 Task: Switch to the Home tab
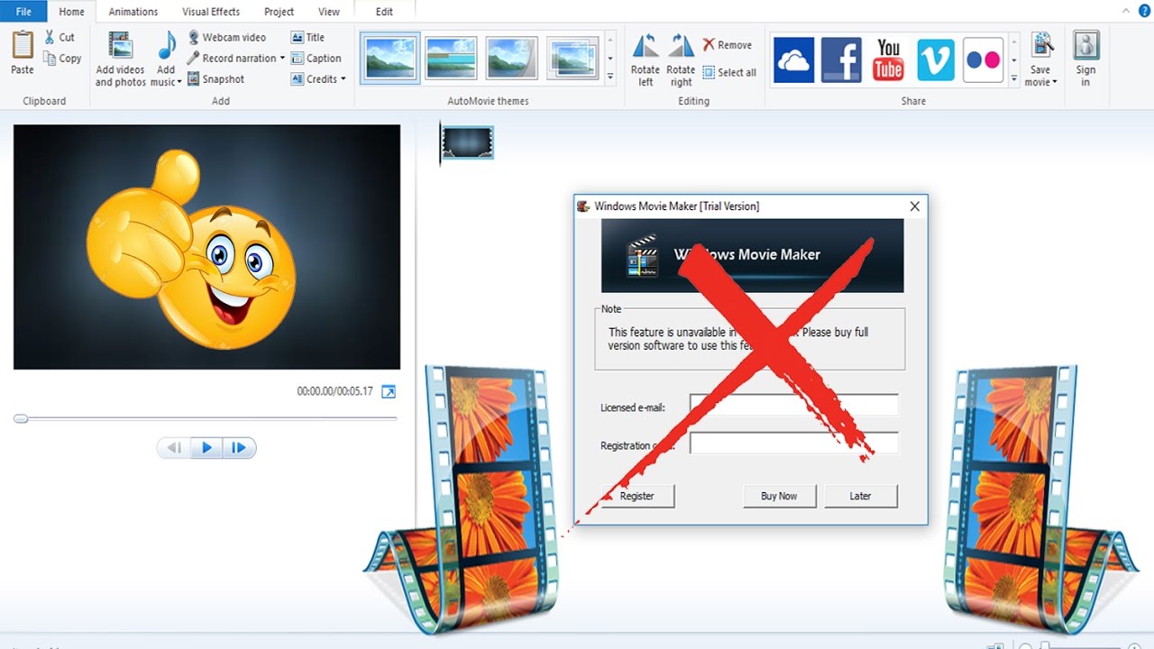[x=71, y=12]
